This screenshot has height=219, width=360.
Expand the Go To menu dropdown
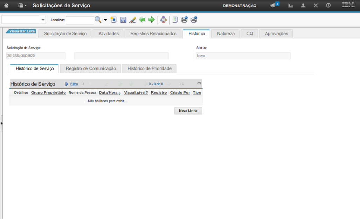pyautogui.click(x=22, y=6)
